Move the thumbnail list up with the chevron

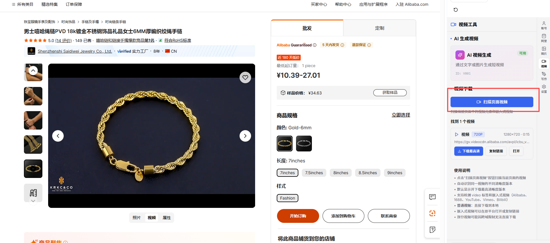click(33, 71)
